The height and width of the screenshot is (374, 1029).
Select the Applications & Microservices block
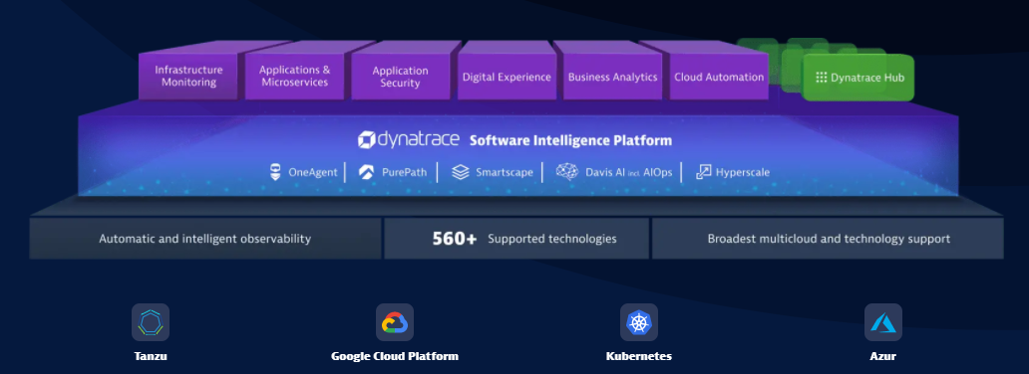[295, 76]
